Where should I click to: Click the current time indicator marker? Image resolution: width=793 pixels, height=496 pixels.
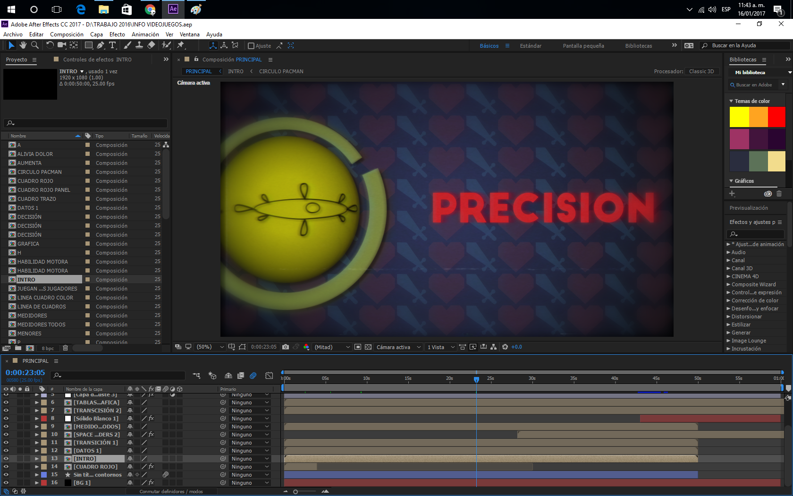coord(476,379)
